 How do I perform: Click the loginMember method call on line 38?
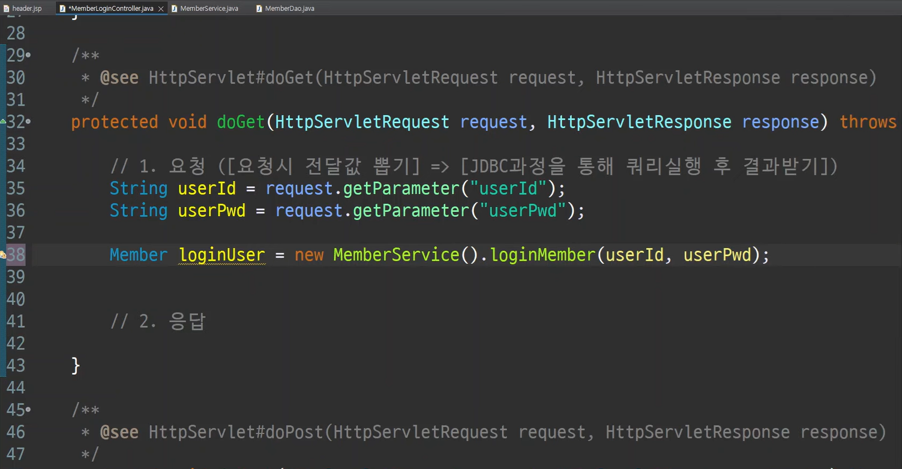(x=543, y=255)
